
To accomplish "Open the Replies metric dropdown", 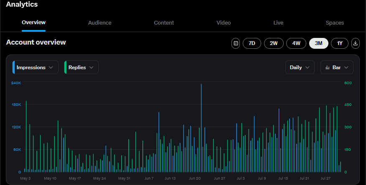I will pos(81,67).
